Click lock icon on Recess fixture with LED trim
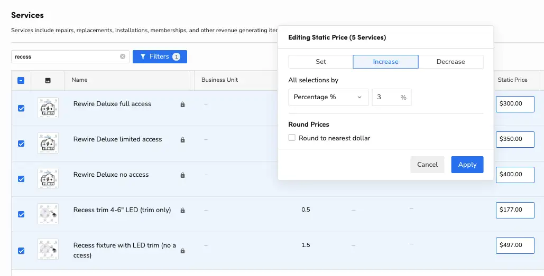 click(x=182, y=251)
